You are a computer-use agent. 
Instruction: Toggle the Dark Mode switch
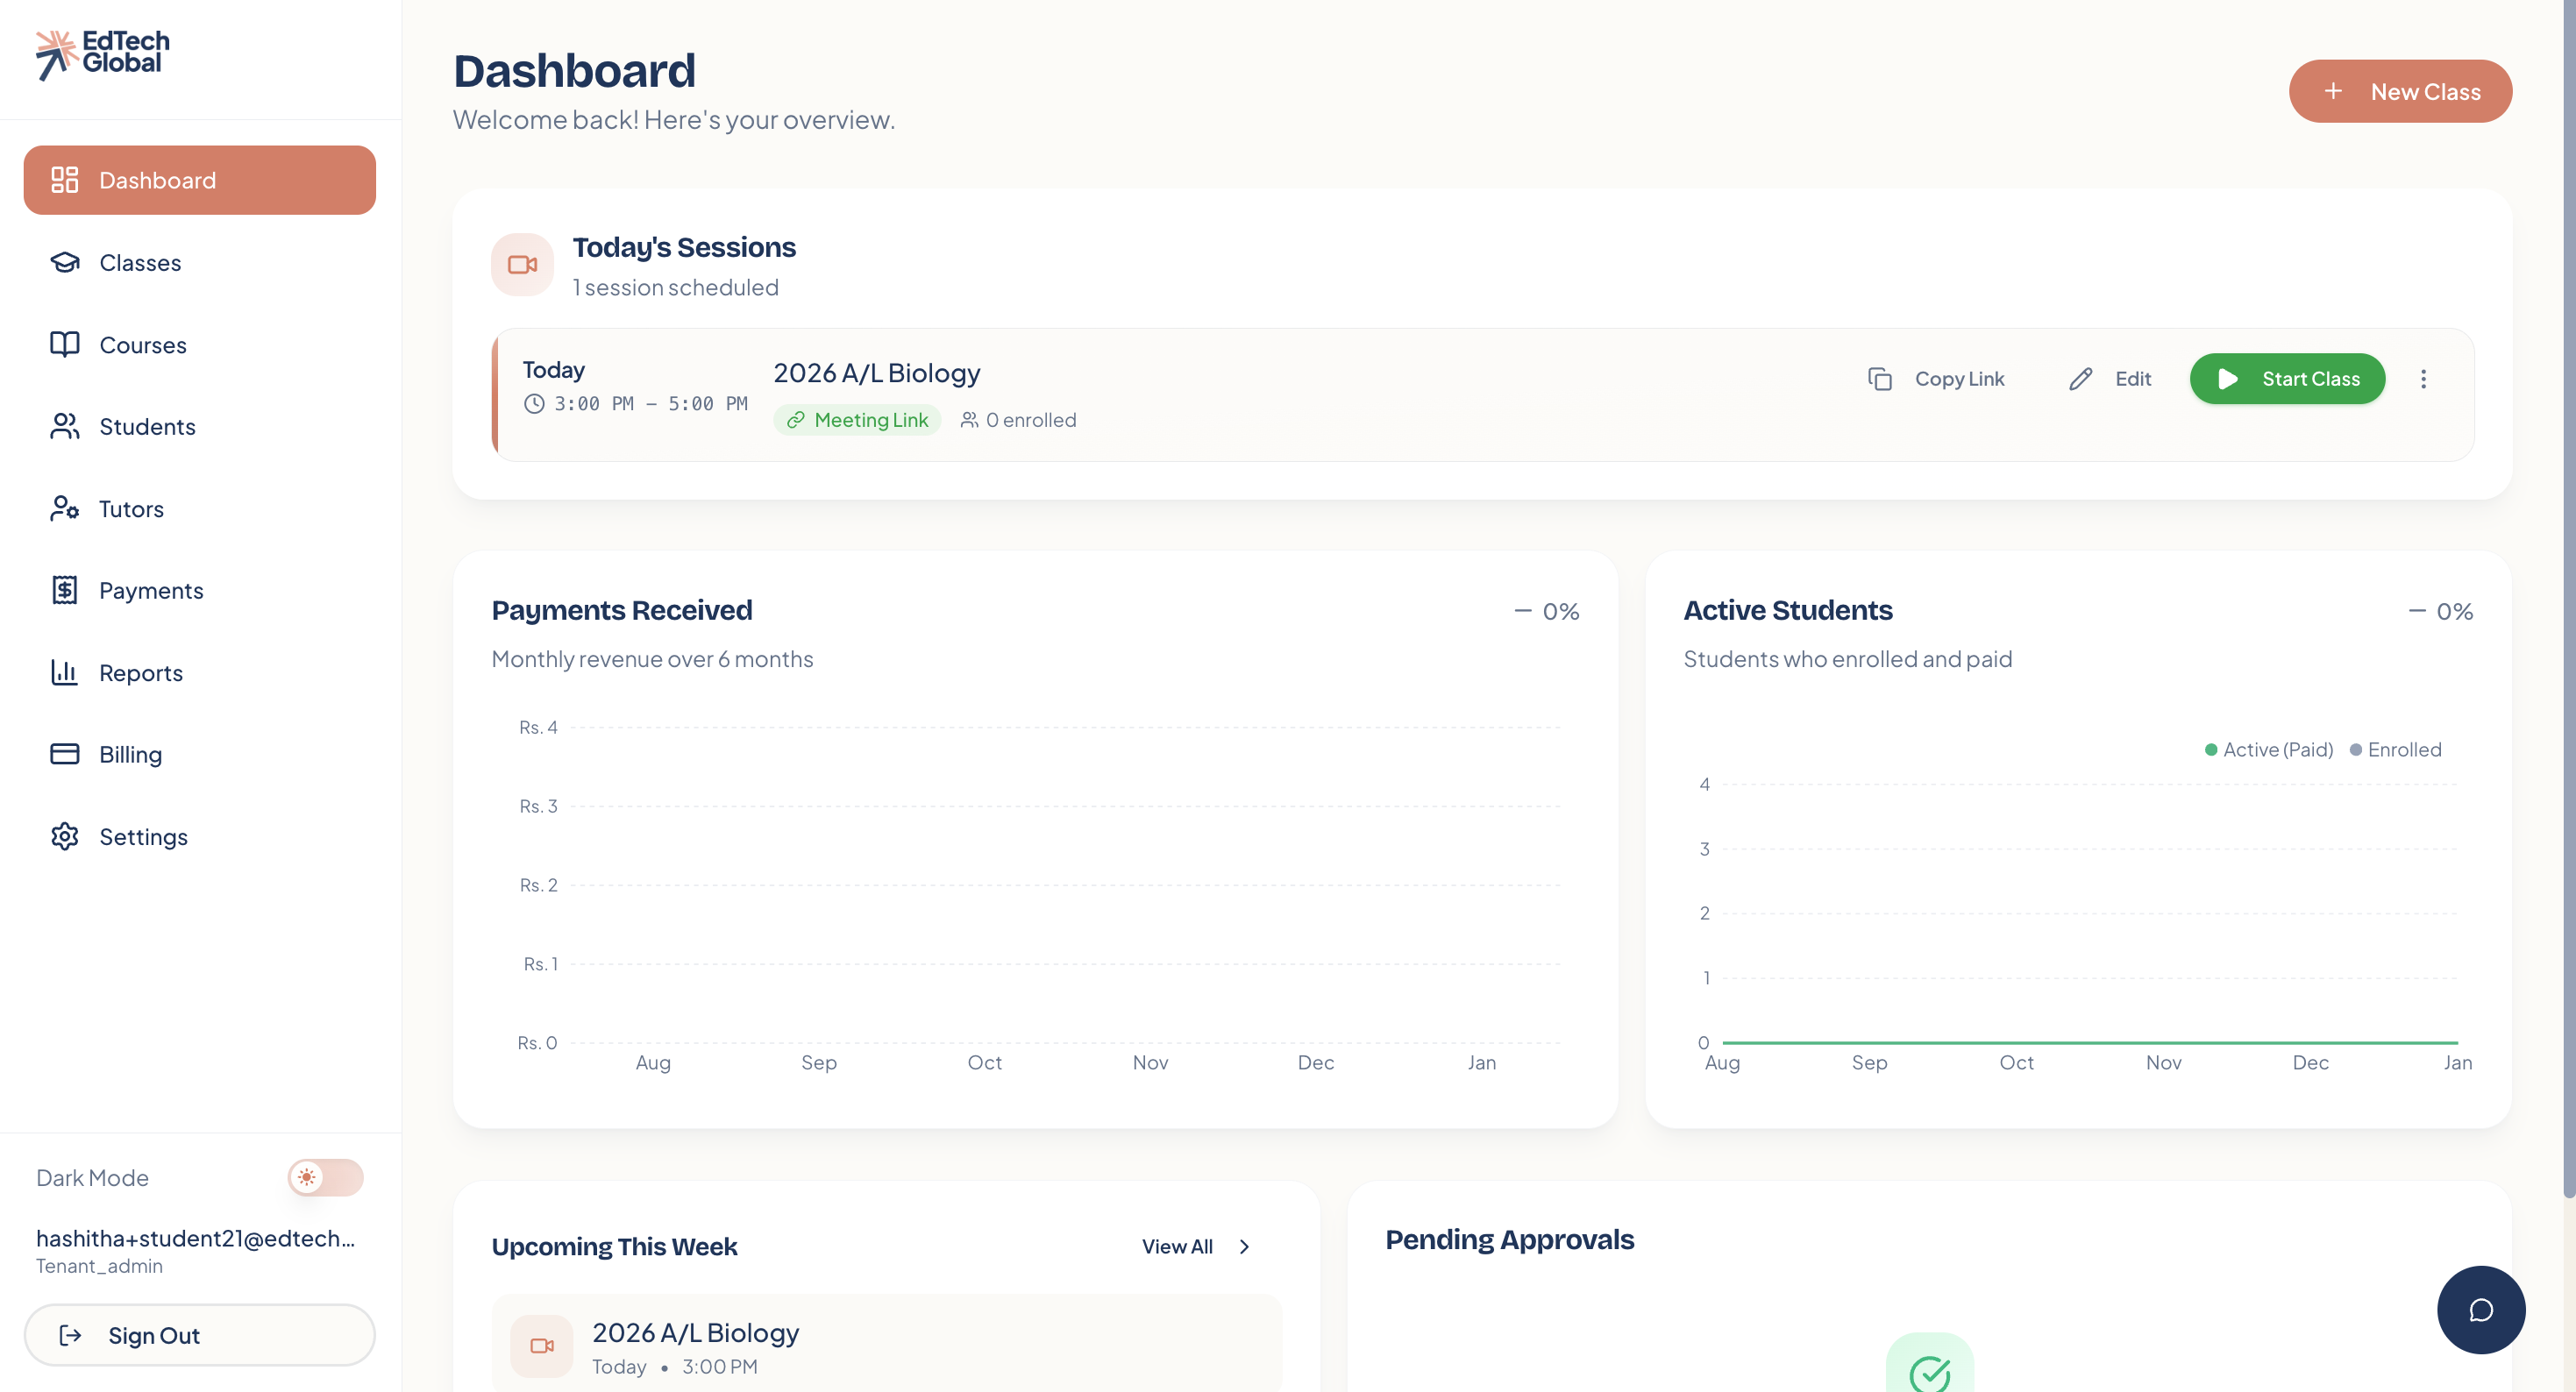[x=325, y=1177]
